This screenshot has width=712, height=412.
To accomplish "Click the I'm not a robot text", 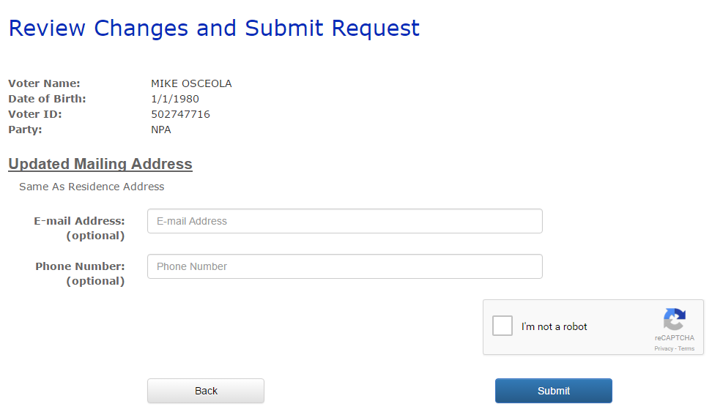I will [x=554, y=326].
